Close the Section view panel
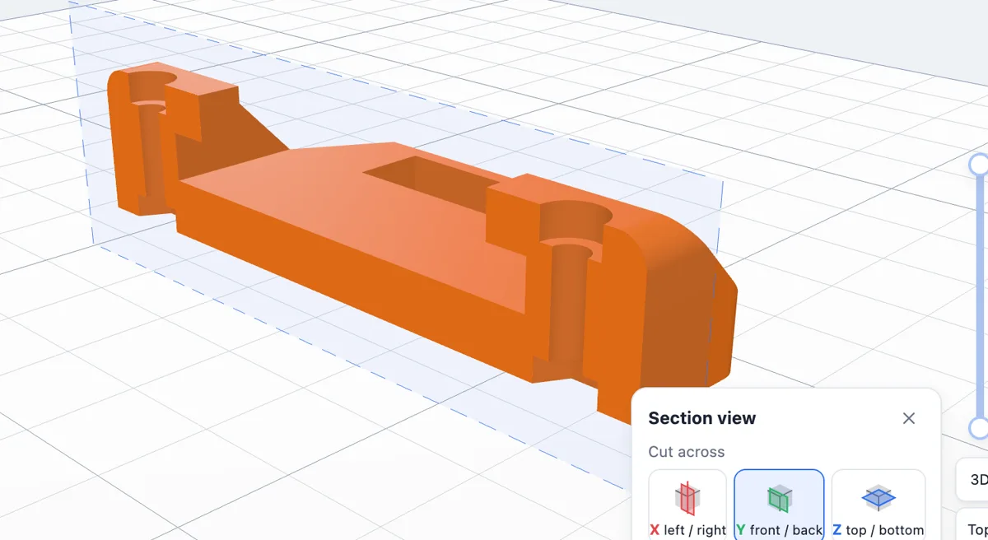Screen dimensions: 988x540 [x=909, y=418]
